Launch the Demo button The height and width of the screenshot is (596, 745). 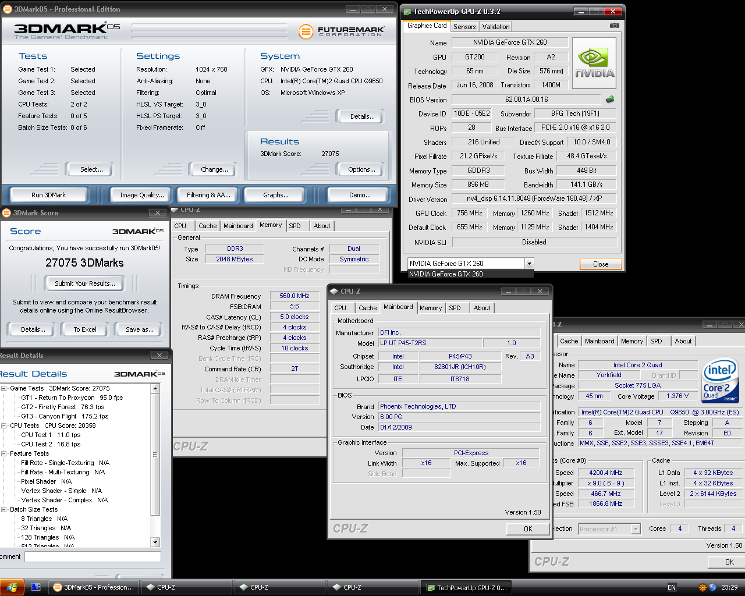click(359, 195)
